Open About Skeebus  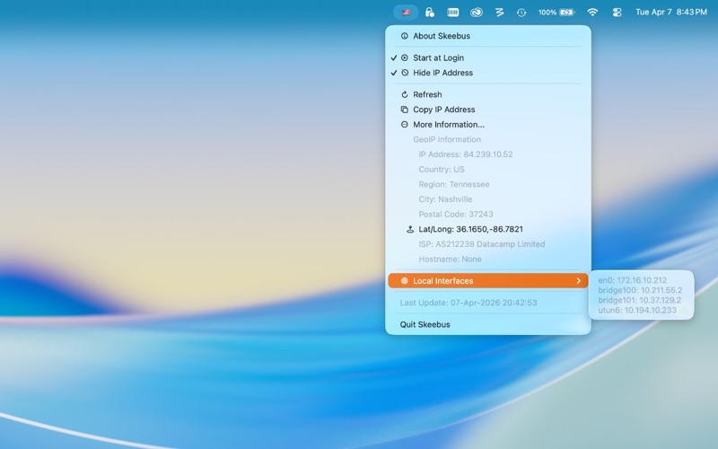[488, 36]
